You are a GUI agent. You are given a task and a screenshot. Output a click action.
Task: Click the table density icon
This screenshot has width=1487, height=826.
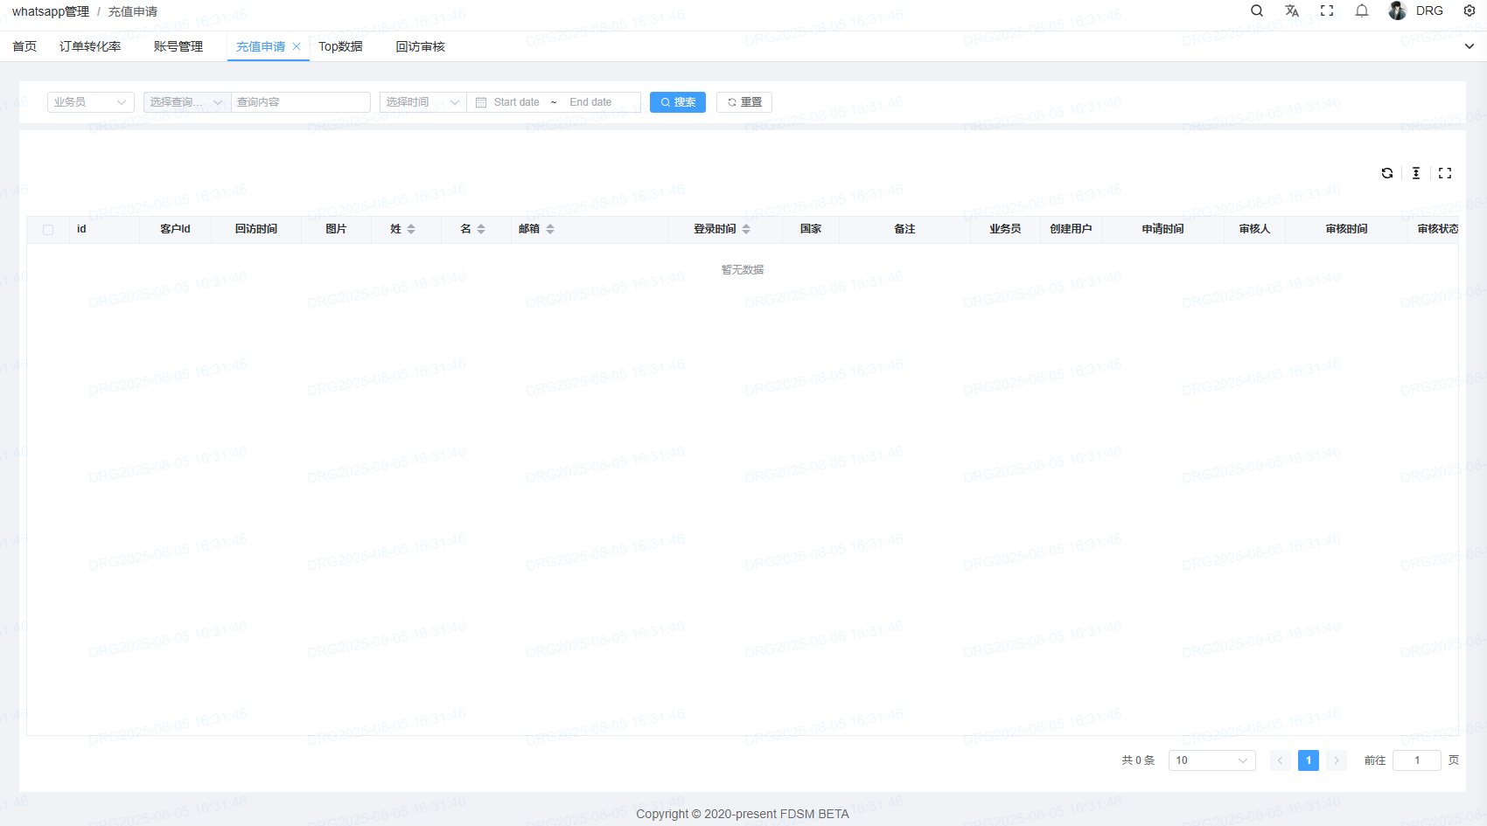tap(1416, 173)
